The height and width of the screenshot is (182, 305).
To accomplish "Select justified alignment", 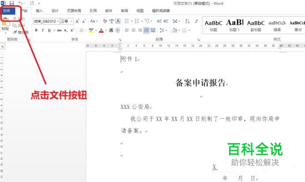I will 146,30.
